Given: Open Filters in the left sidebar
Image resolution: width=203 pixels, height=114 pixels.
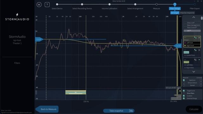Looking at the screenshot, I should click(17, 63).
